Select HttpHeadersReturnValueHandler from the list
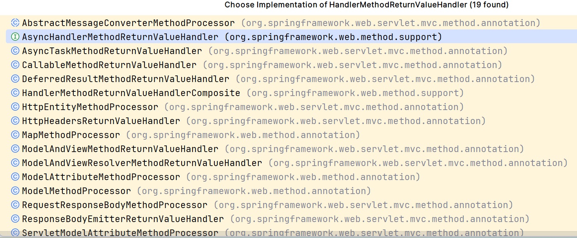This screenshot has height=238, width=577. 101,121
